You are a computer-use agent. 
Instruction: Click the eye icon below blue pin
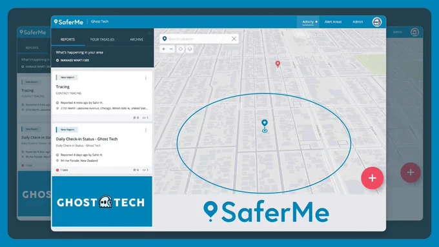tap(265, 131)
